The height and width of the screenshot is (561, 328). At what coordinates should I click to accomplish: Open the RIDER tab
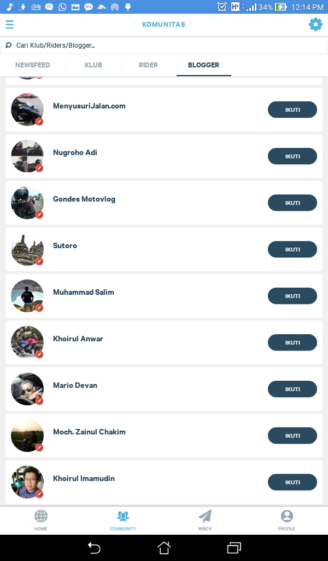[148, 65]
